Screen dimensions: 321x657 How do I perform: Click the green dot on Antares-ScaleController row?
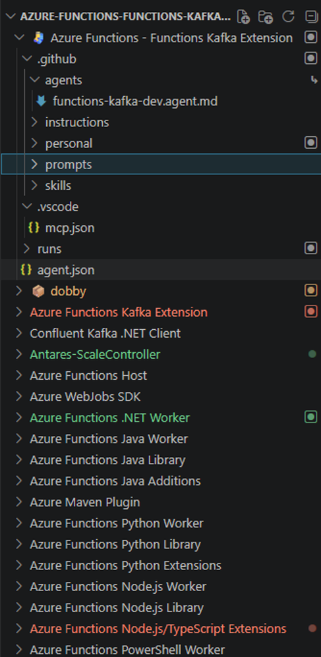coord(312,354)
